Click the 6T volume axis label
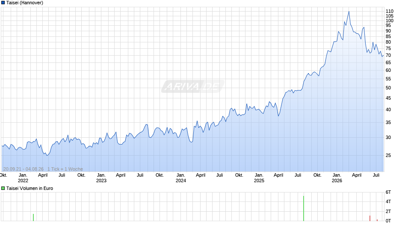The image size is (402, 225). [388, 192]
